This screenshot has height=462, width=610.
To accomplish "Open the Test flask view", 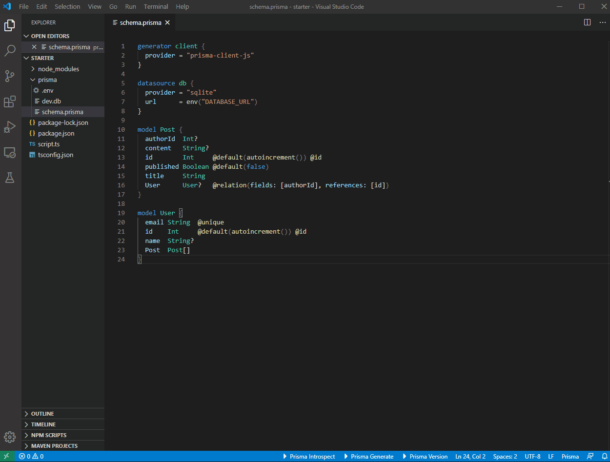I will point(10,178).
